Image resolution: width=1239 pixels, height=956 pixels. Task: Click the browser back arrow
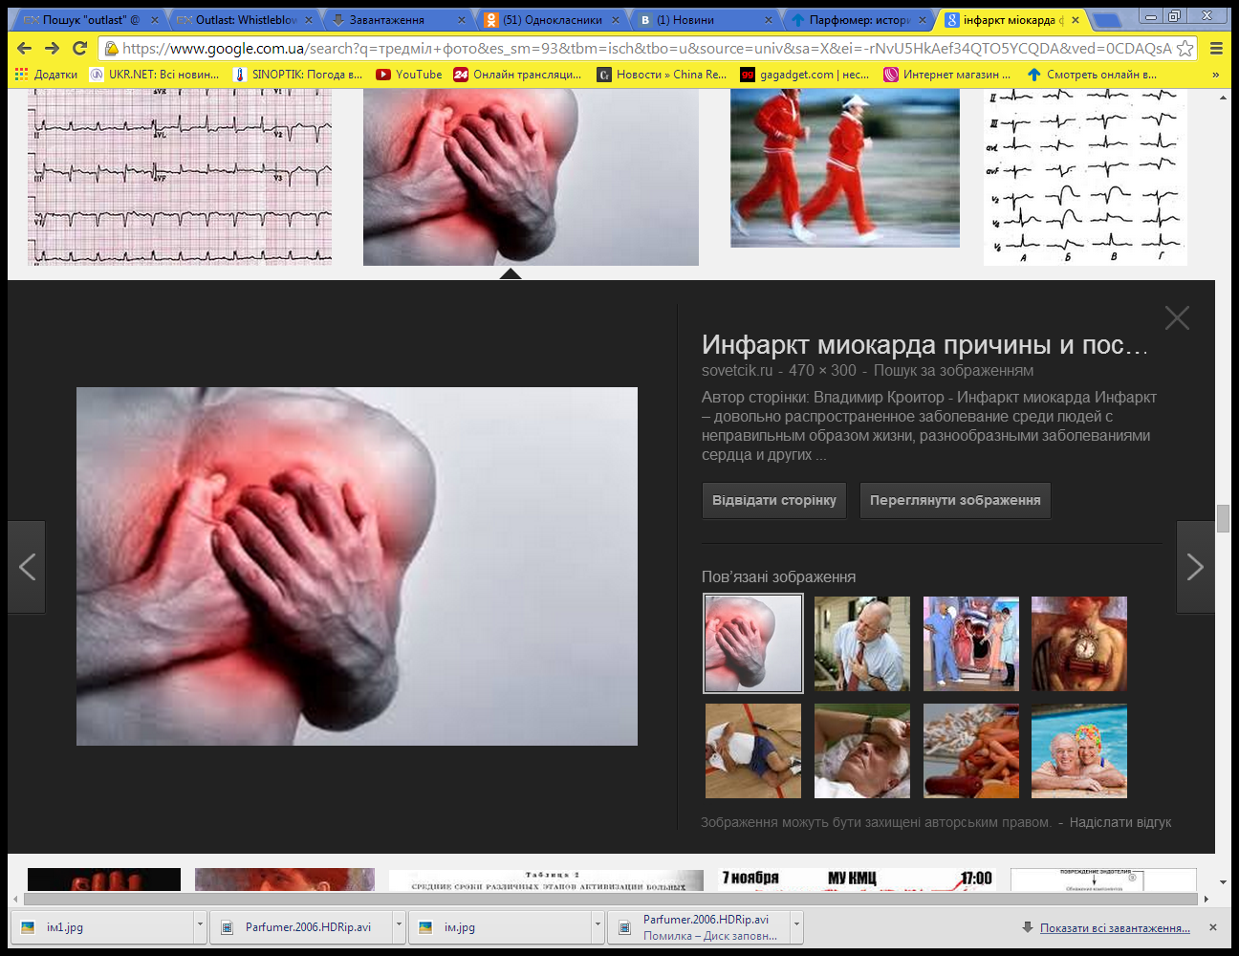pos(25,48)
